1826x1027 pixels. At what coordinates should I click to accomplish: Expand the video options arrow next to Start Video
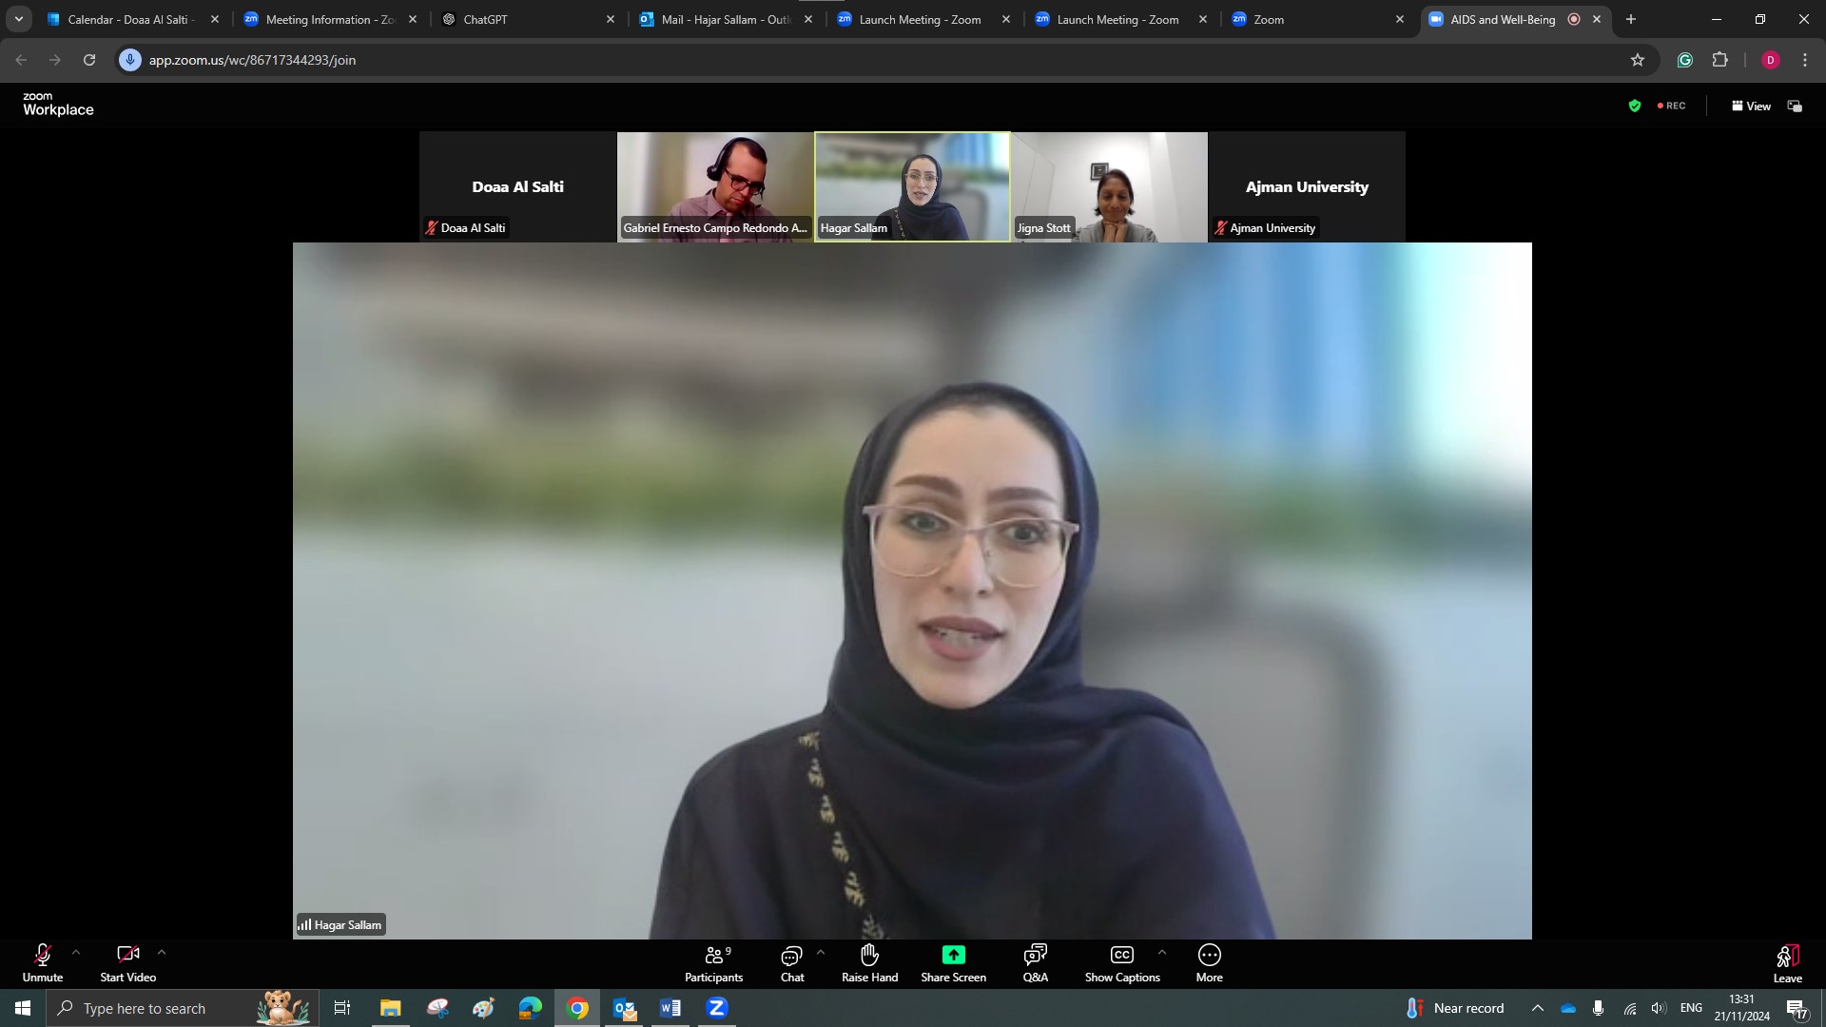click(162, 952)
